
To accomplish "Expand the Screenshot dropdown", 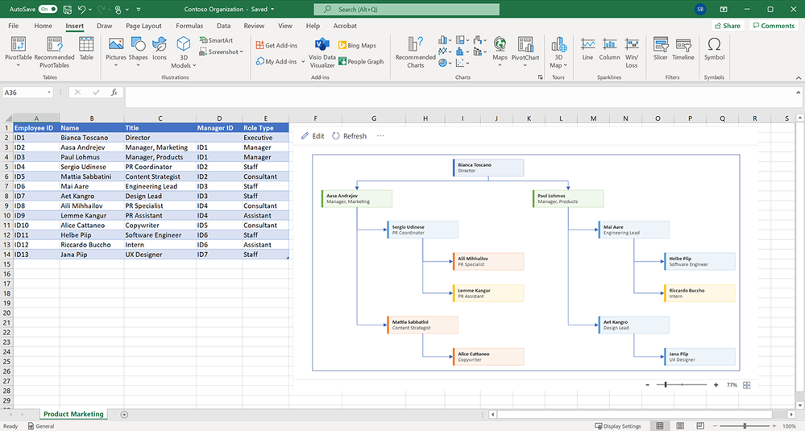I will [241, 52].
